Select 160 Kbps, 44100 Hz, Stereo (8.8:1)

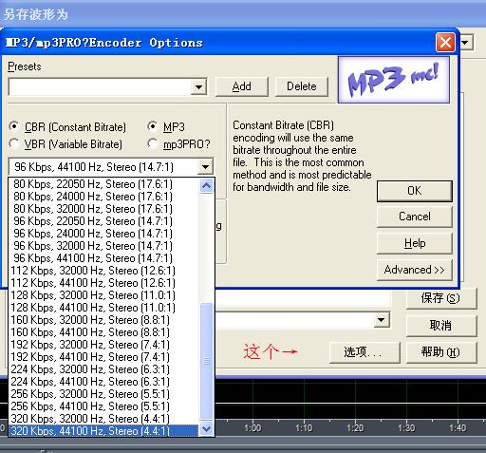(x=103, y=332)
